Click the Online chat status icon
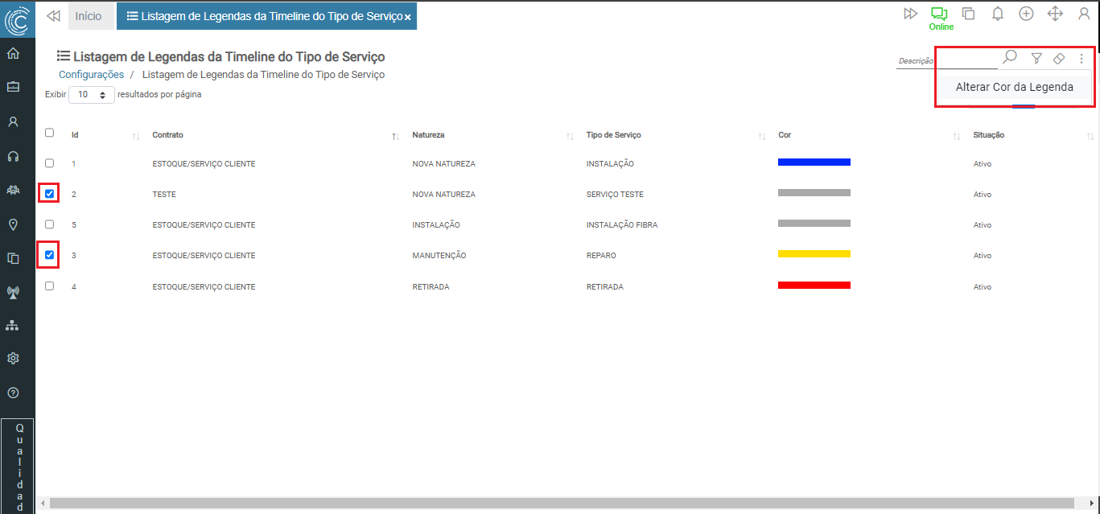 click(939, 14)
